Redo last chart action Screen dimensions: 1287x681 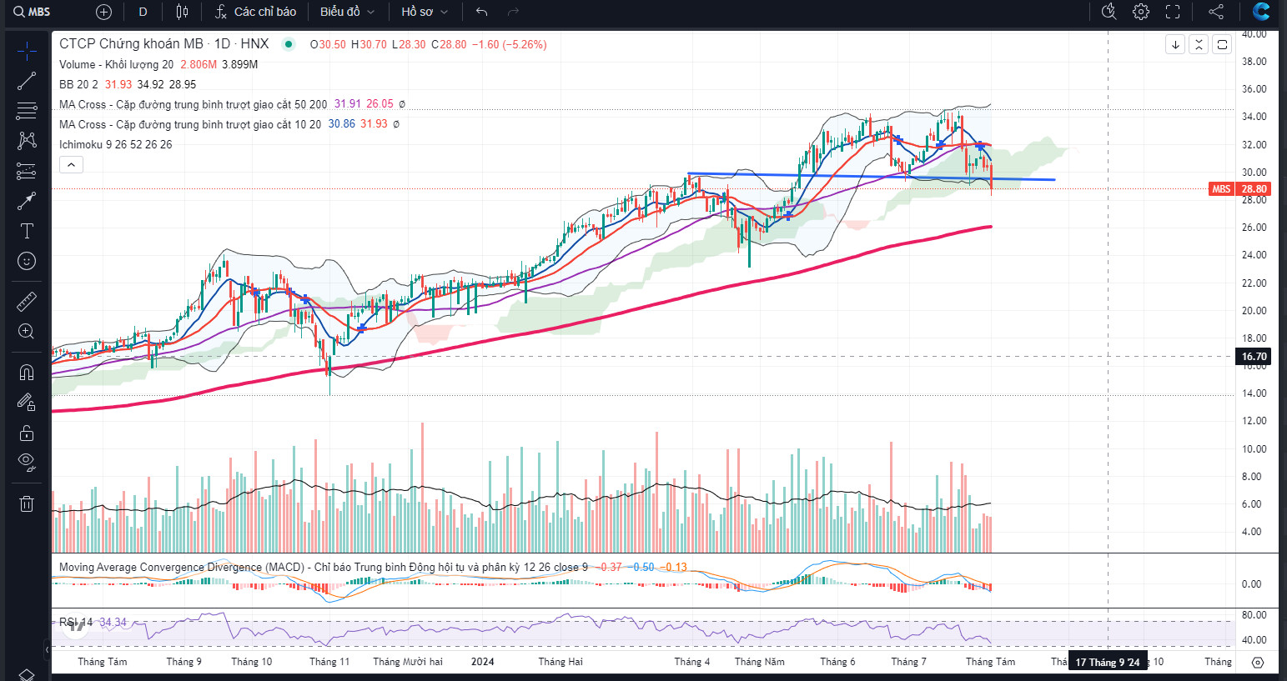(x=513, y=12)
